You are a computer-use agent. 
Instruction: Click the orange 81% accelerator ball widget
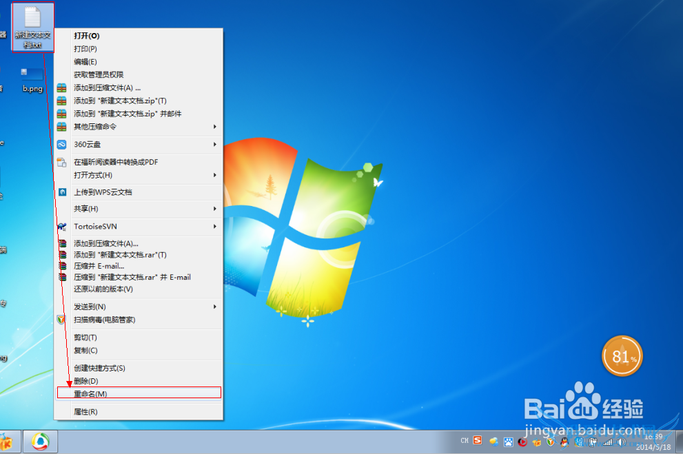point(622,356)
